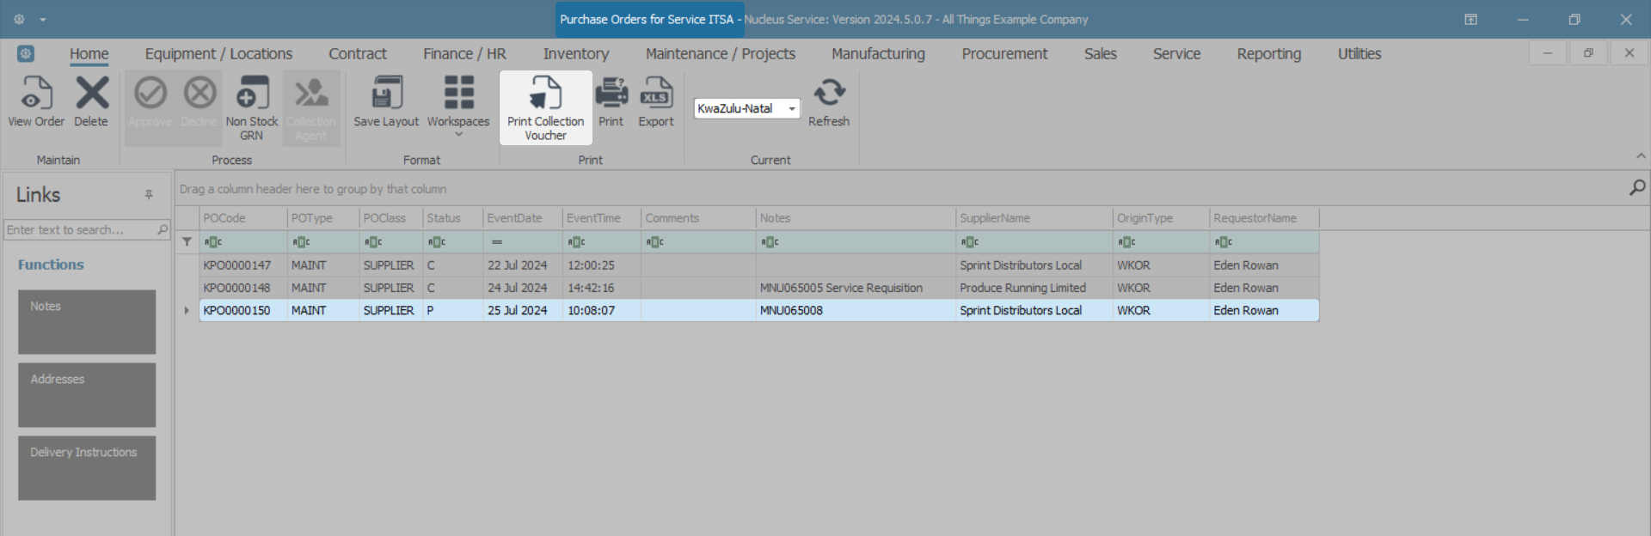The width and height of the screenshot is (1651, 536).
Task: Click the row indicator arrow for KPO0000150
Action: click(x=187, y=310)
